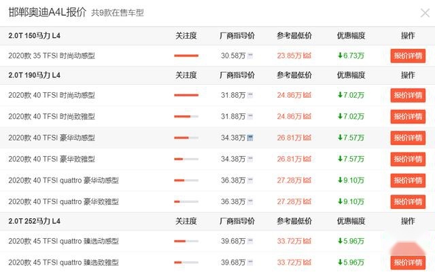Click 报价详情 for 40 TFSI 豪华致雅型
Image resolution: width=435 pixels, height=272 pixels.
pyautogui.click(x=408, y=159)
